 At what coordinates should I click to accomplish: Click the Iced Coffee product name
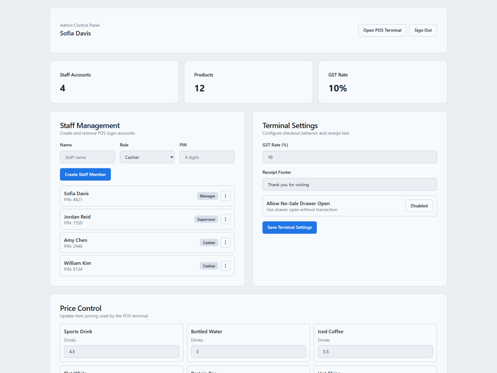331,332
